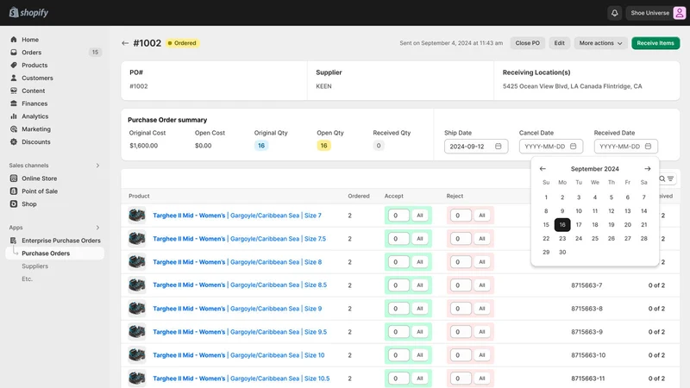Open Suppliers under Purchase Orders app

(x=34, y=266)
